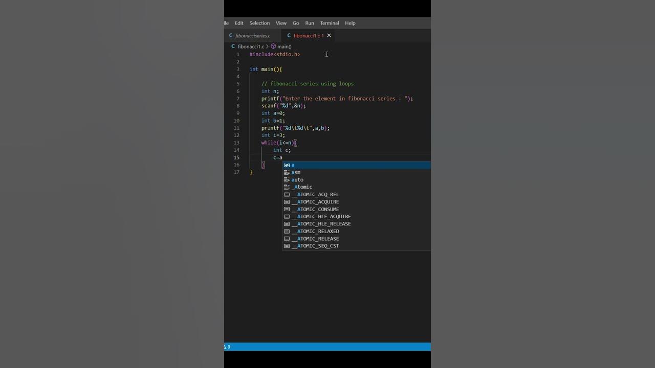
Task: Click the 'int b=1;' line
Action: pos(273,121)
